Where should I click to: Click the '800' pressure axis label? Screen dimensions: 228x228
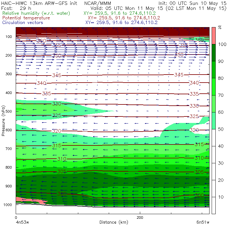click(9, 167)
